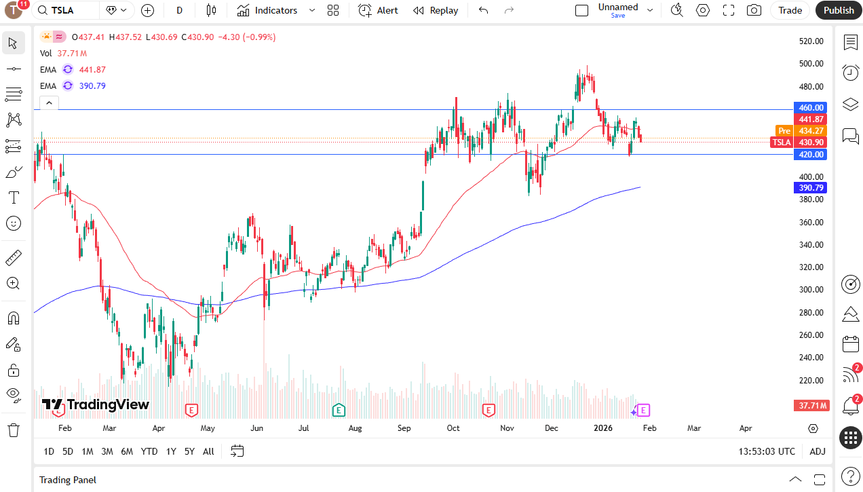This screenshot has height=492, width=863.
Task: Open the screeners radar icon
Action: [851, 284]
